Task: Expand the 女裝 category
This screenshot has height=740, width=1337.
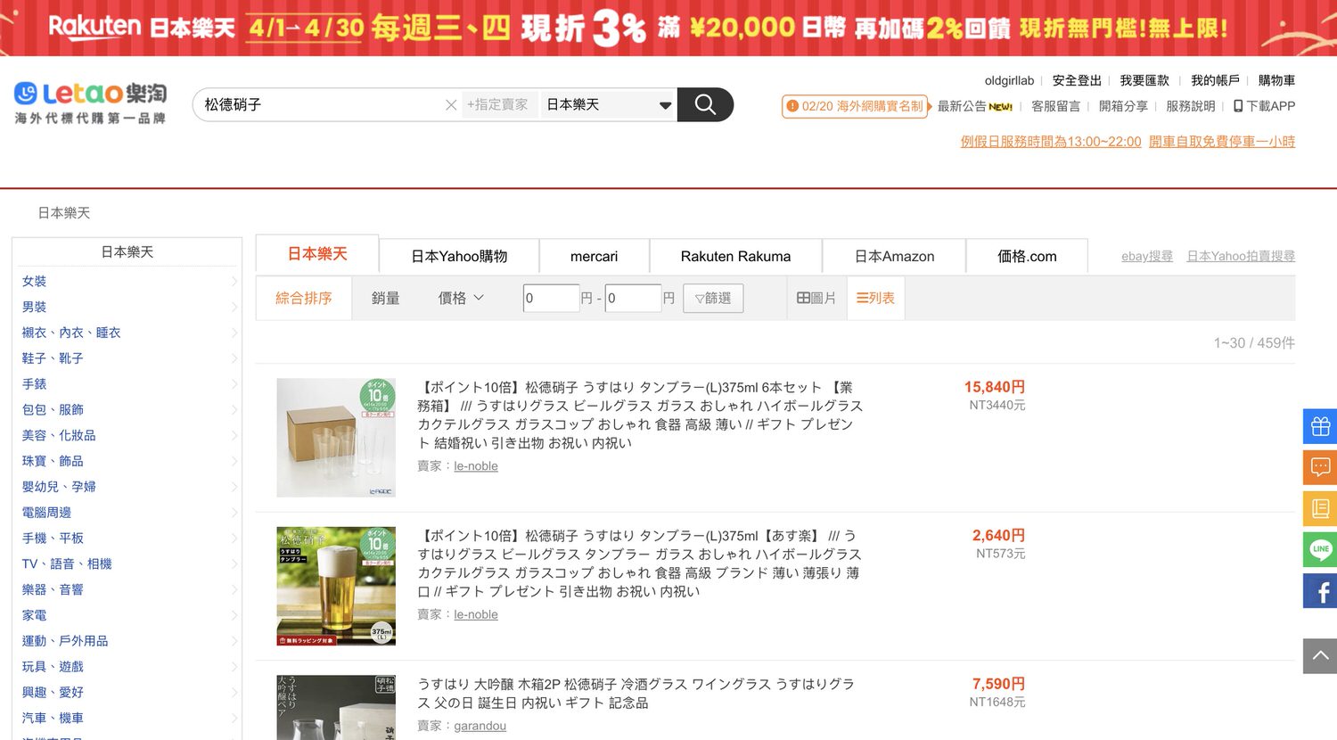Action: coord(127,281)
